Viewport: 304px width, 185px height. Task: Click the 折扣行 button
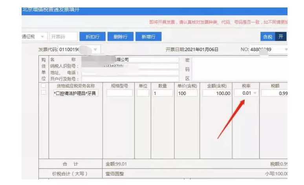(x=92, y=37)
